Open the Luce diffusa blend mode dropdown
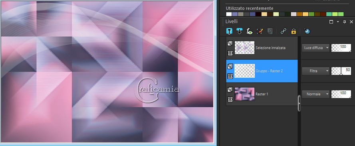The height and width of the screenshot is (146, 355). pos(315,48)
